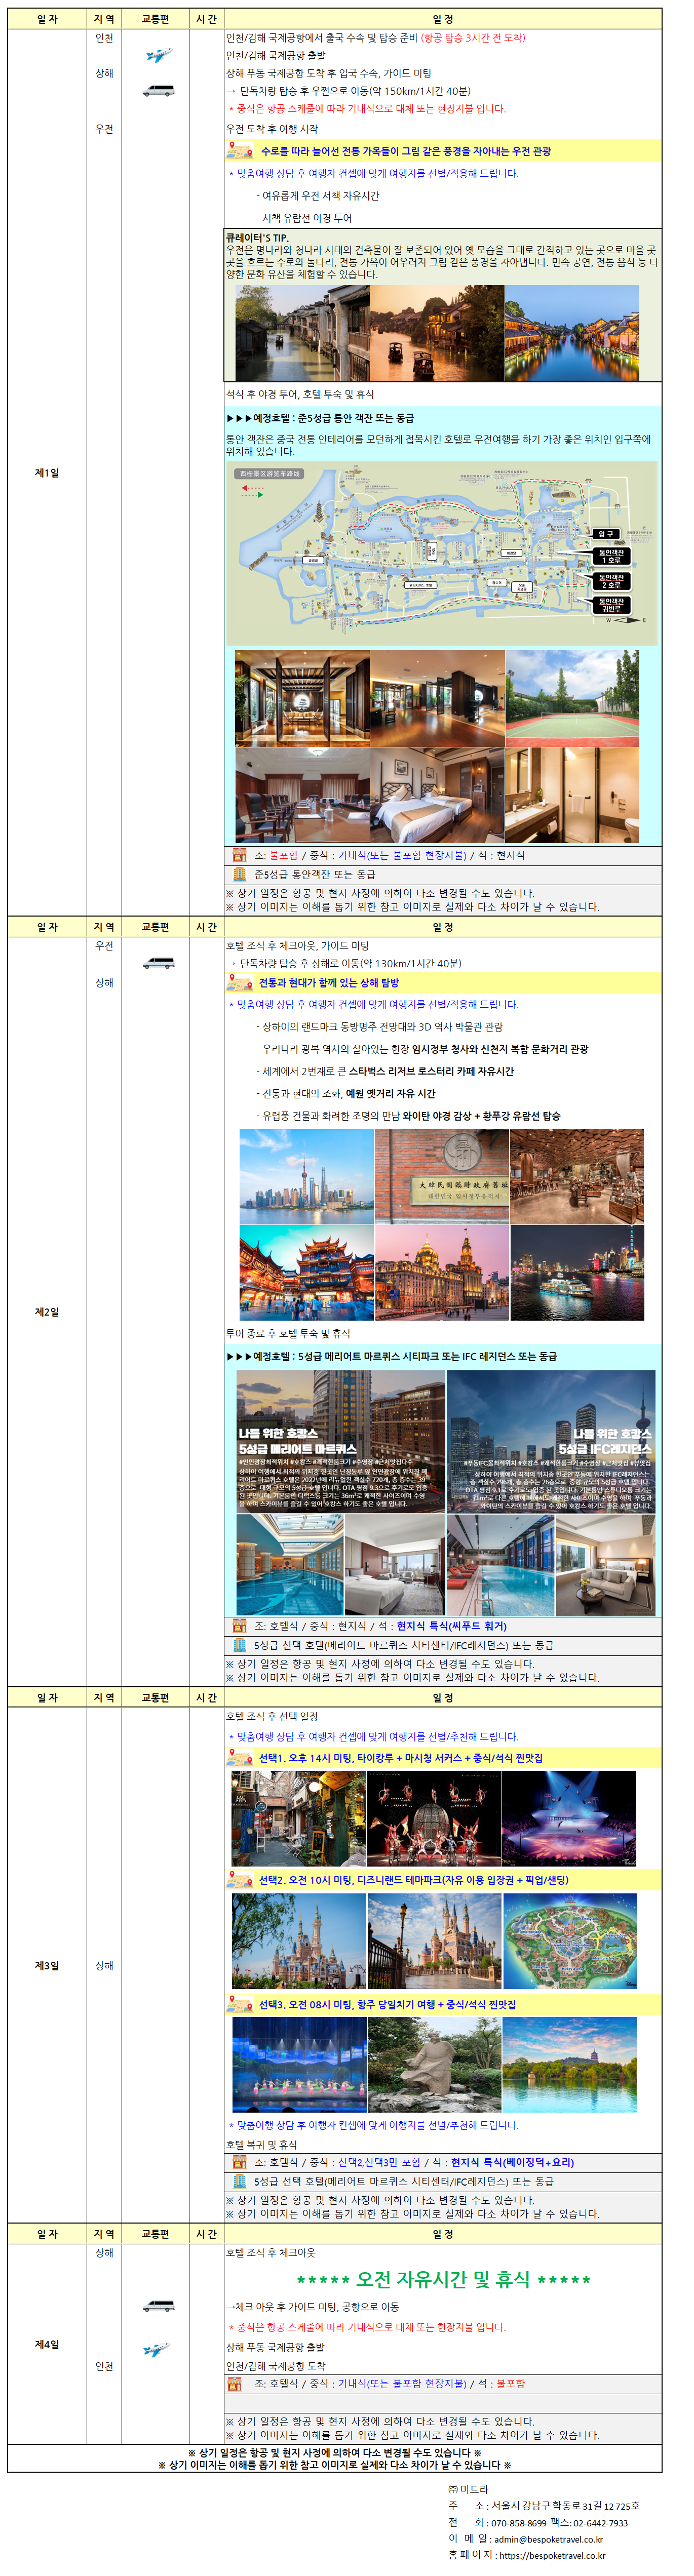
Task: Click the map pin icon beside the 우전 관광 heading
Action: point(240,150)
